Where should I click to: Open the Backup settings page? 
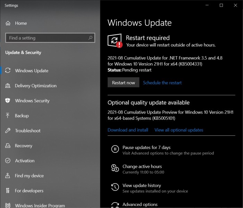(22, 116)
